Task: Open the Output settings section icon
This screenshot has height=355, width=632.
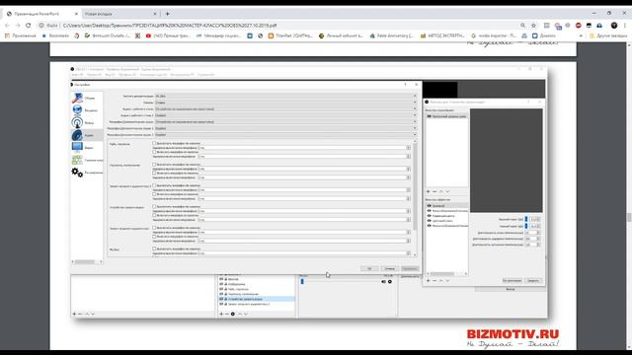Action: [x=77, y=122]
